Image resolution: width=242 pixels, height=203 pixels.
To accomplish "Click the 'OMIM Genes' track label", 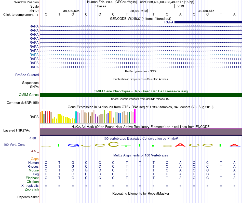I will [x=29, y=95].
